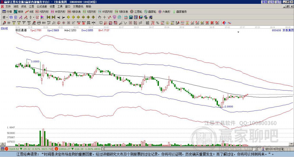Click the 日K线 label
This screenshot has width=294, height=157.
pos(4,29)
